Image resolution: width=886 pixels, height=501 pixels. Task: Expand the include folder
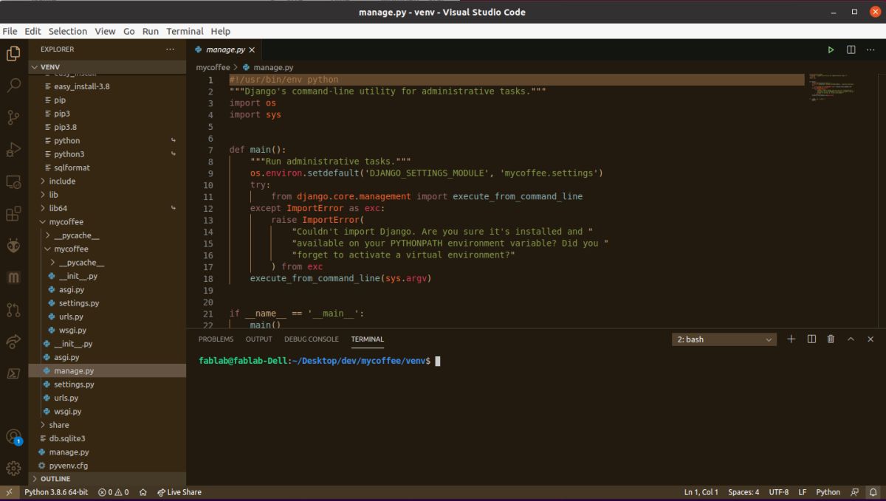107,181
